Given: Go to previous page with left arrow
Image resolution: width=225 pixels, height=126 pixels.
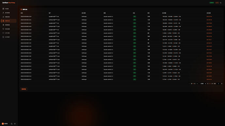Looking at the screenshot, I should 189,84.
